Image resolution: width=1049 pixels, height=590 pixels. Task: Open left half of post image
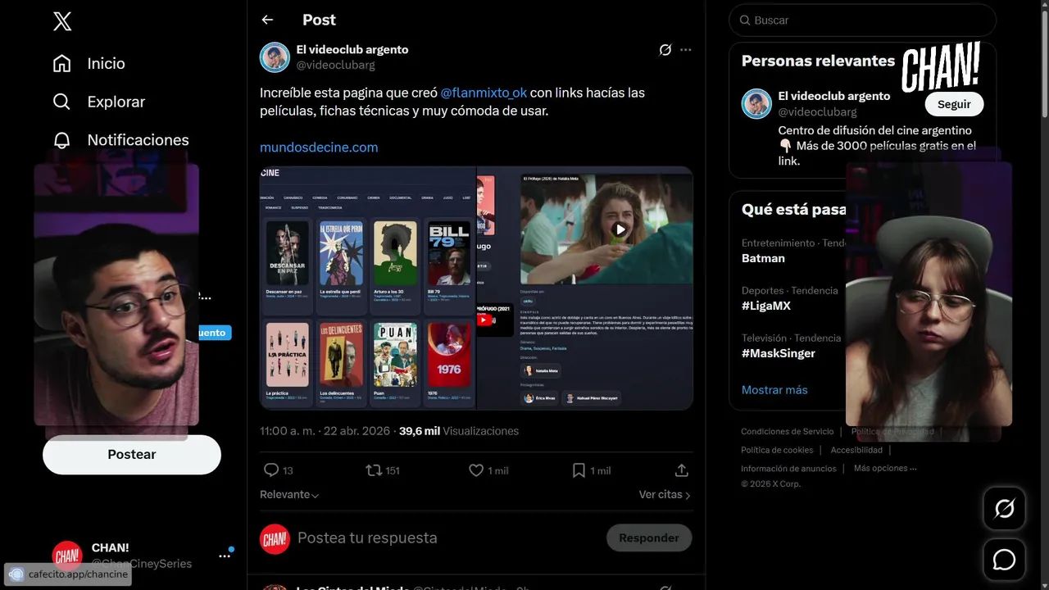[368, 288]
